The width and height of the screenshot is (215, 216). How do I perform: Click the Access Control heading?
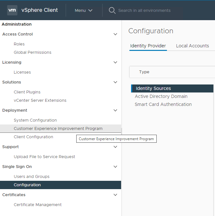pos(18,34)
